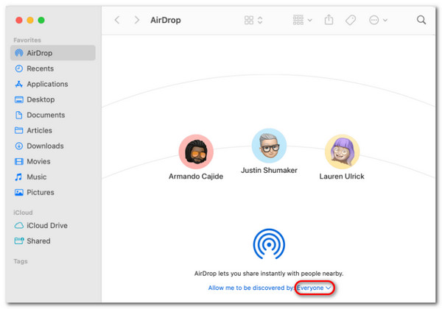The height and width of the screenshot is (309, 442).
Task: Open Articles in the sidebar
Action: point(40,130)
